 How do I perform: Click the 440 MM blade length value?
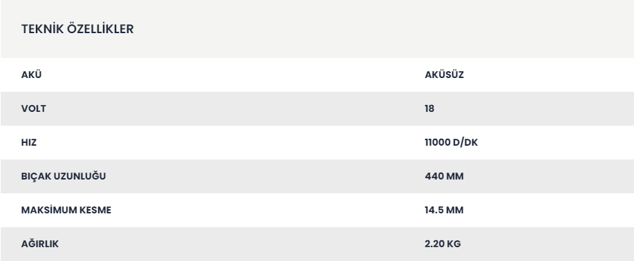click(444, 176)
